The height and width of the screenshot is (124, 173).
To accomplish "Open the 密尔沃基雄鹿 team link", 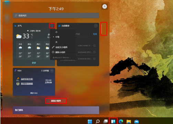I will tap(27, 84).
